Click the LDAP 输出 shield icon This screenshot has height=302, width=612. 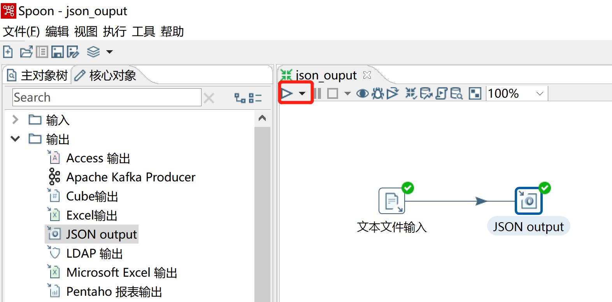[x=54, y=253]
